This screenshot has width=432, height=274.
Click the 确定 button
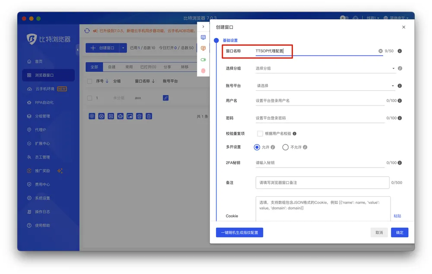click(400, 233)
